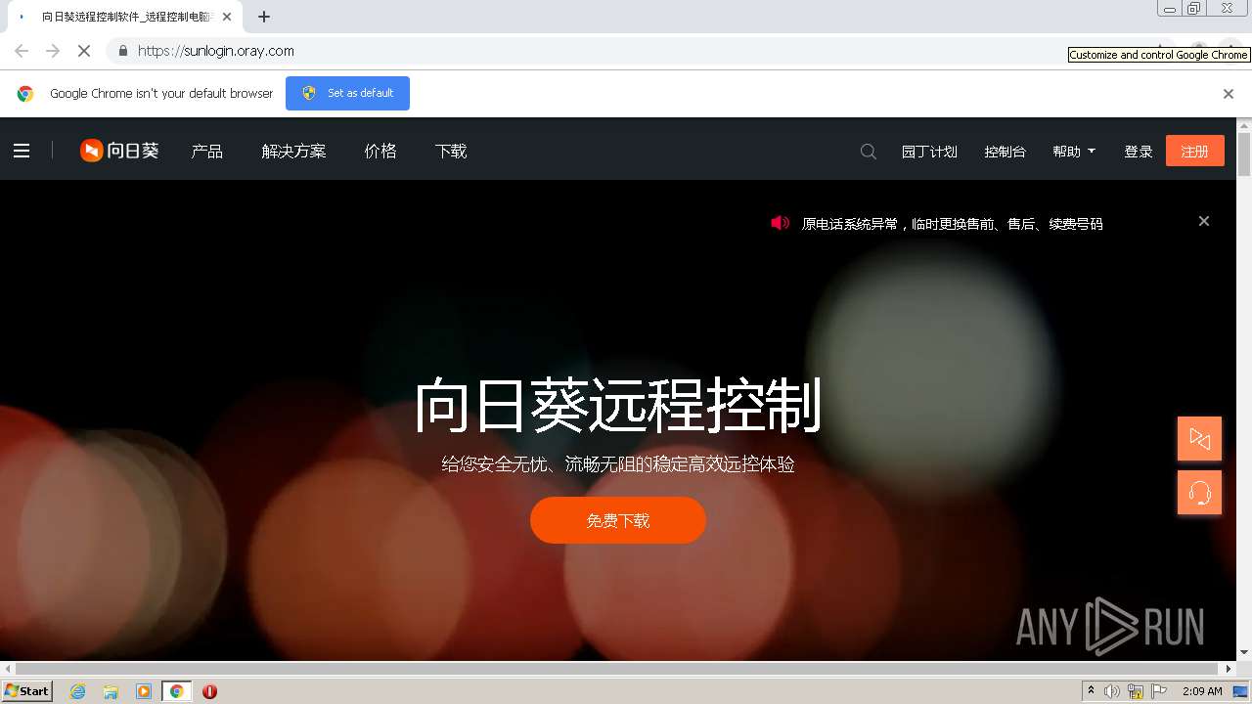
Task: Select the Chrome taskbar button
Action: [176, 691]
